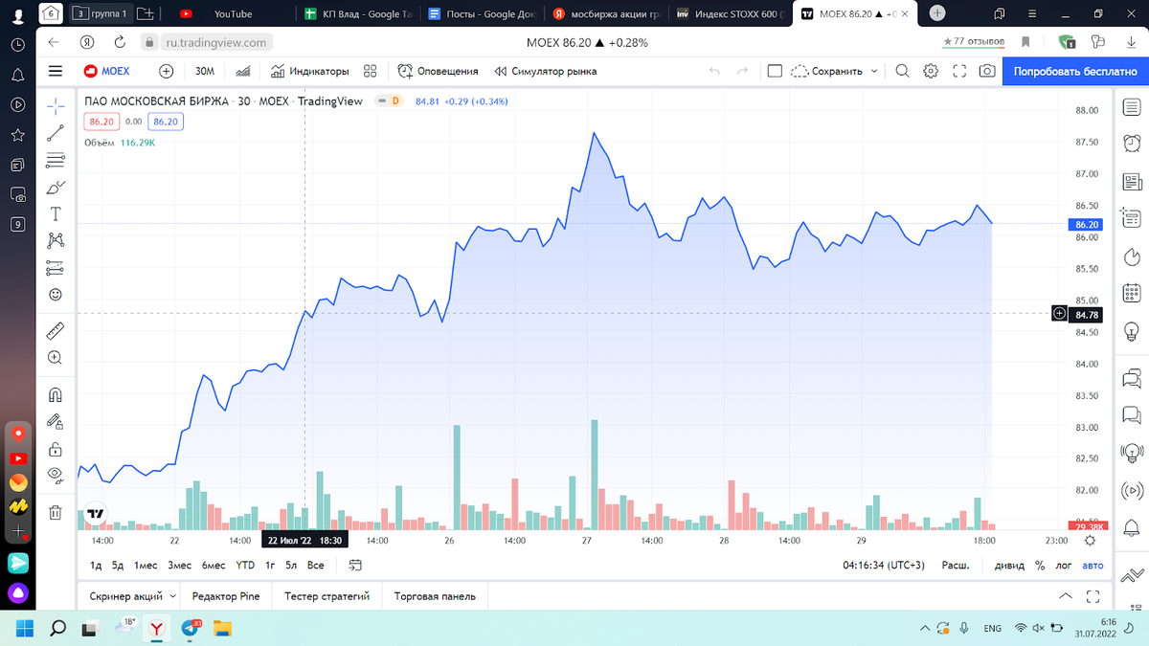1149x646 pixels.
Task: Toggle the лог logarithmic scale
Action: (1064, 566)
